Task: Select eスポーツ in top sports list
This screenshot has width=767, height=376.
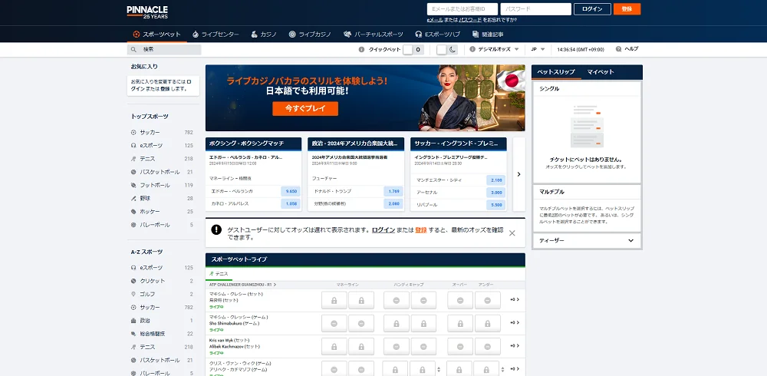Action: [162, 146]
